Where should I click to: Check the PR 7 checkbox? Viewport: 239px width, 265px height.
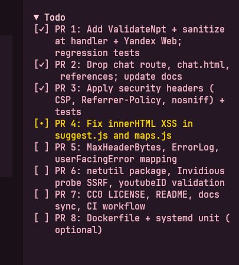pyautogui.click(x=41, y=195)
